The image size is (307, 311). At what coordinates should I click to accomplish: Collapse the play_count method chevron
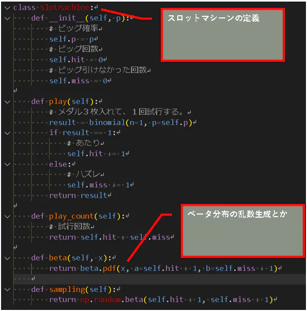tap(7, 217)
